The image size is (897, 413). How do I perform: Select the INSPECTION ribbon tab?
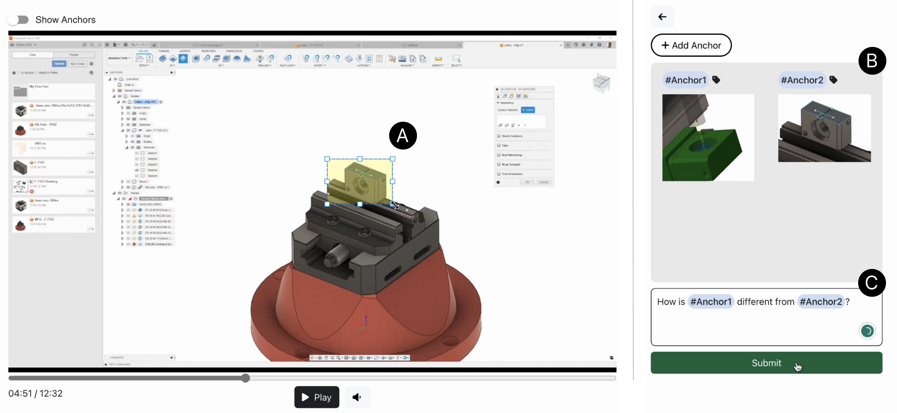208,51
